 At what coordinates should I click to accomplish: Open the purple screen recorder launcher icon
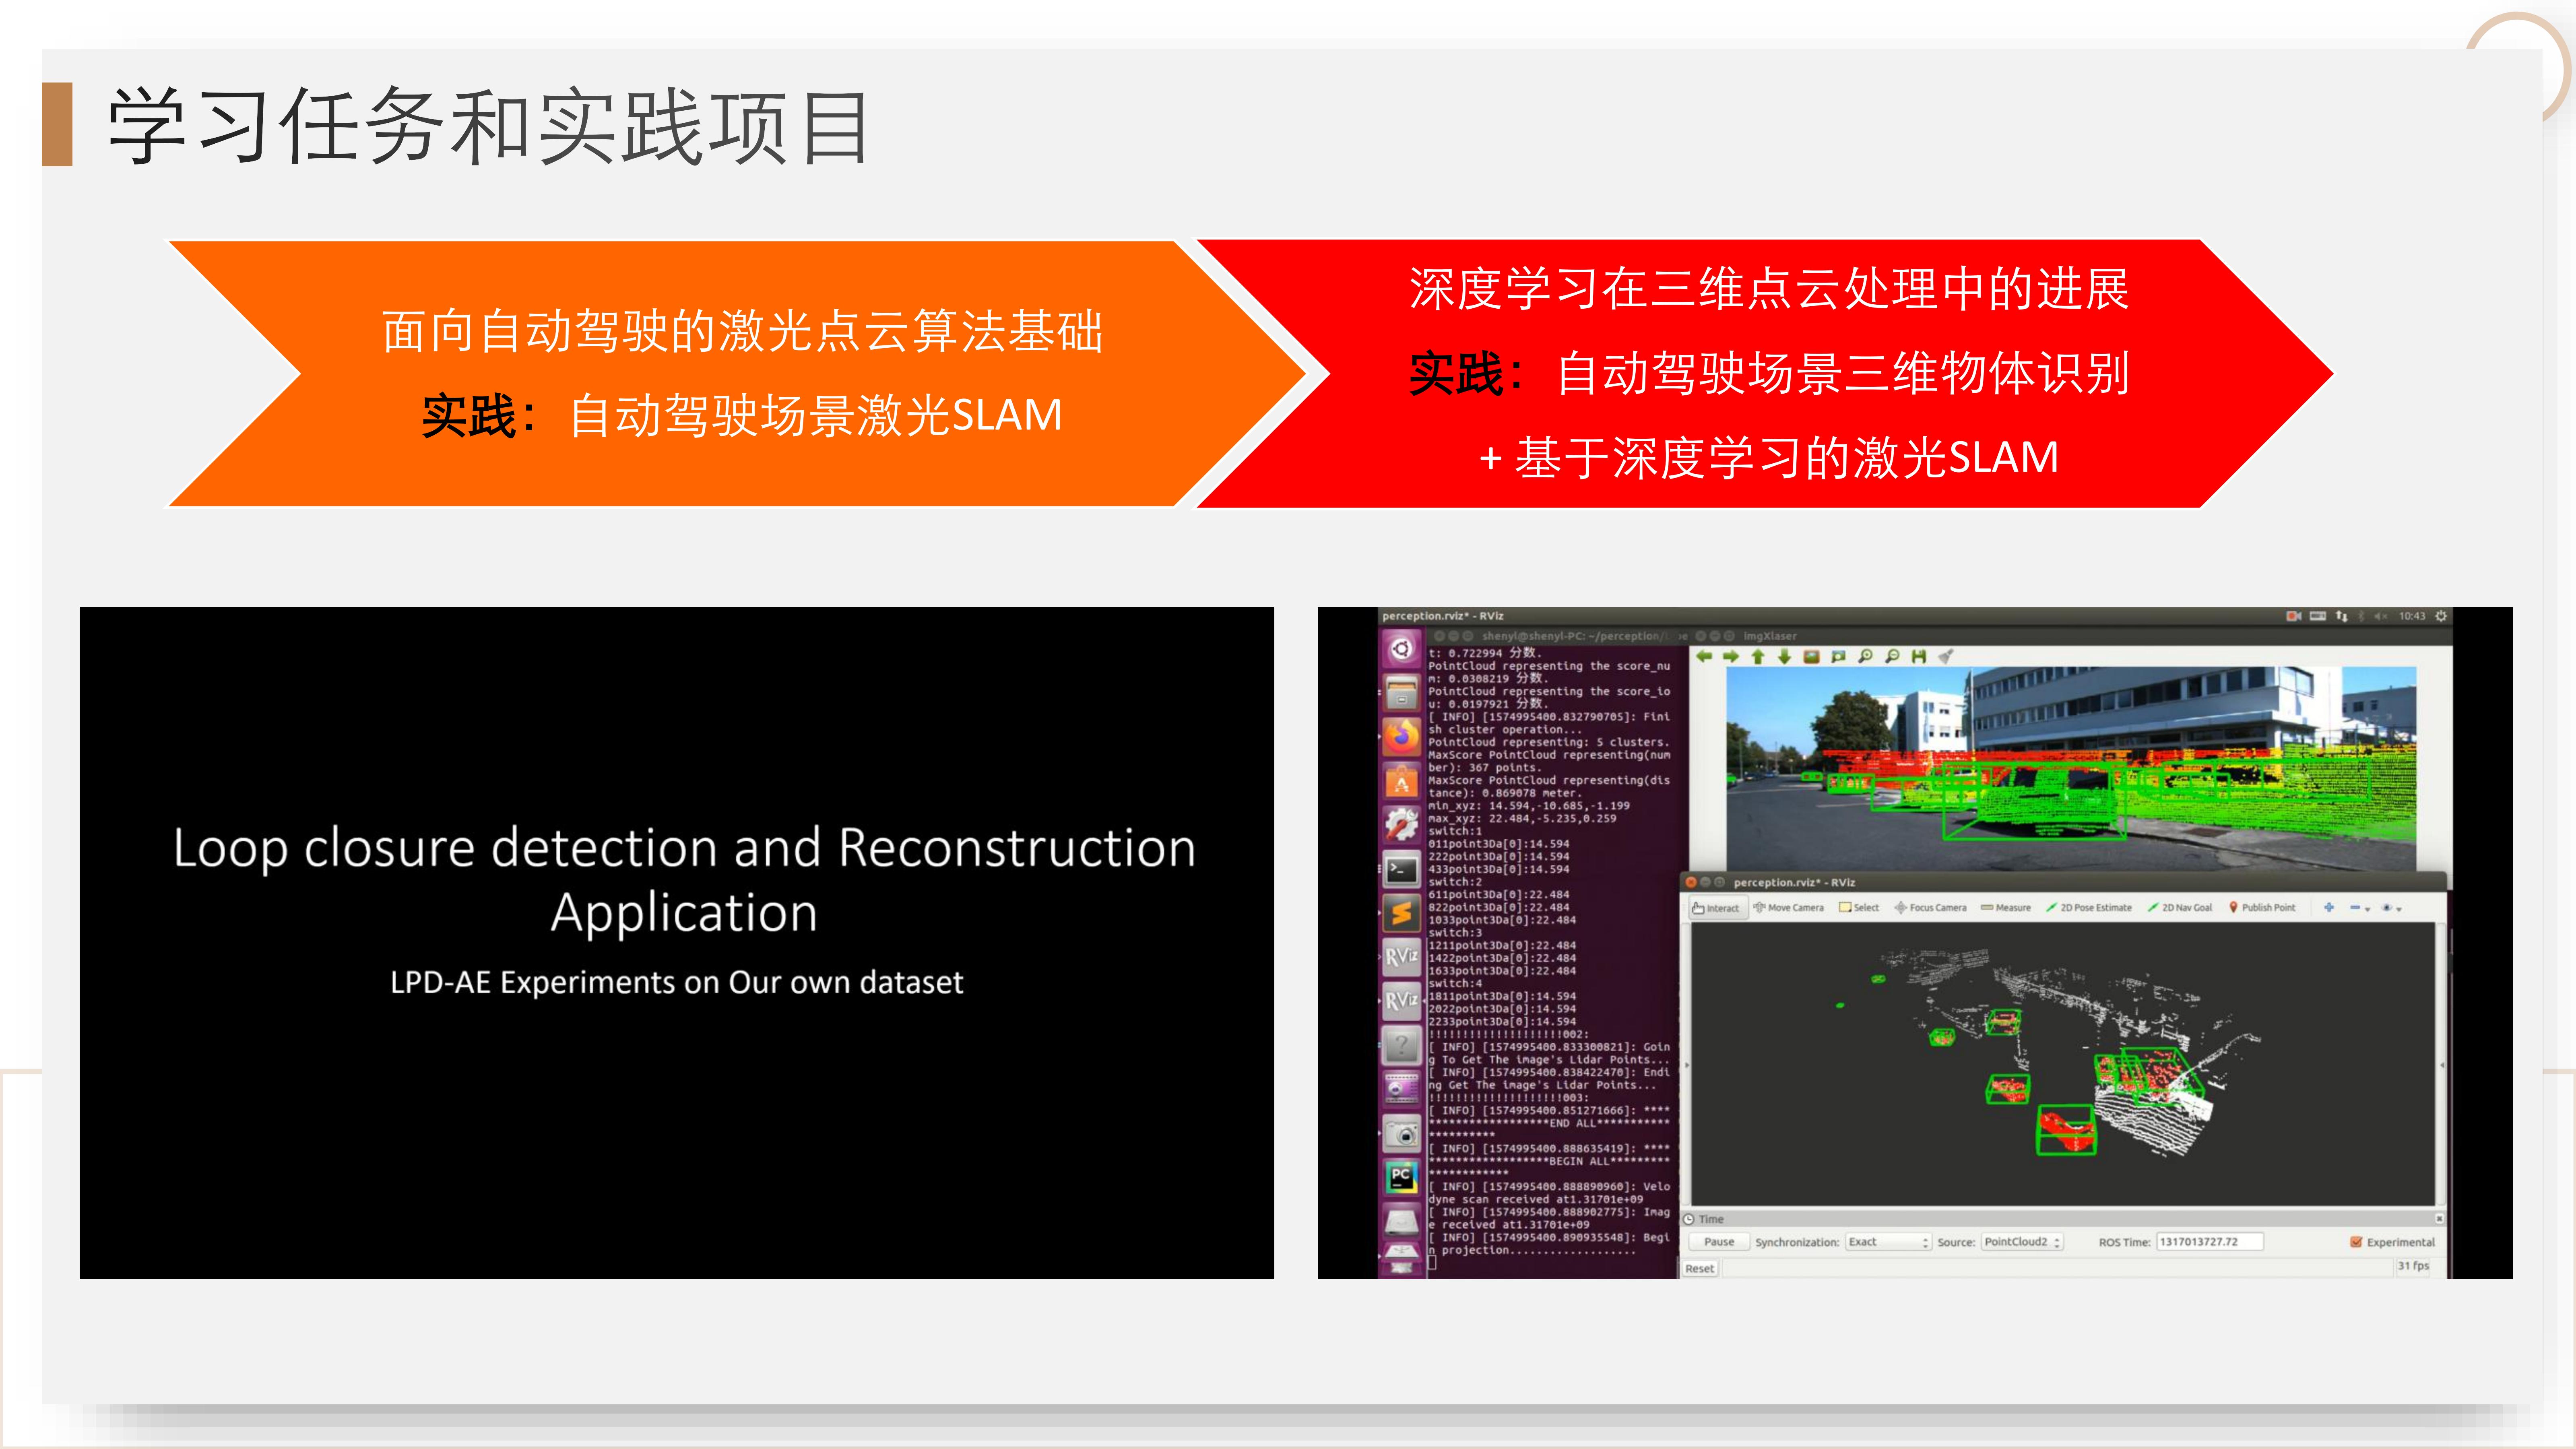pos(1401,1089)
